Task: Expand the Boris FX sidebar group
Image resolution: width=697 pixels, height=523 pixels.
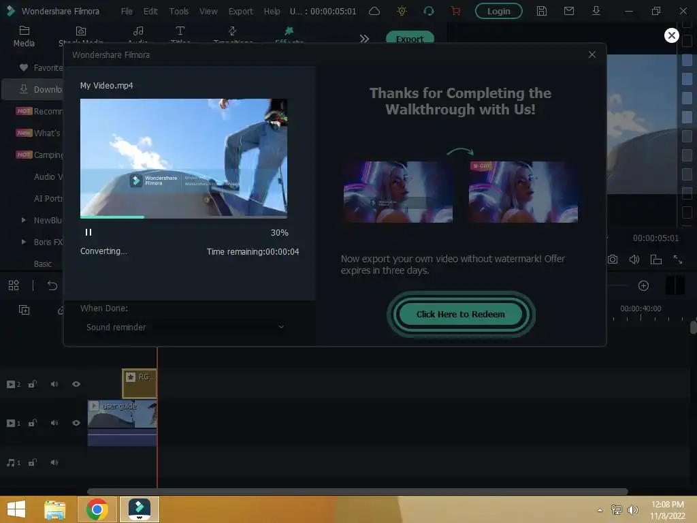Action: 24,242
